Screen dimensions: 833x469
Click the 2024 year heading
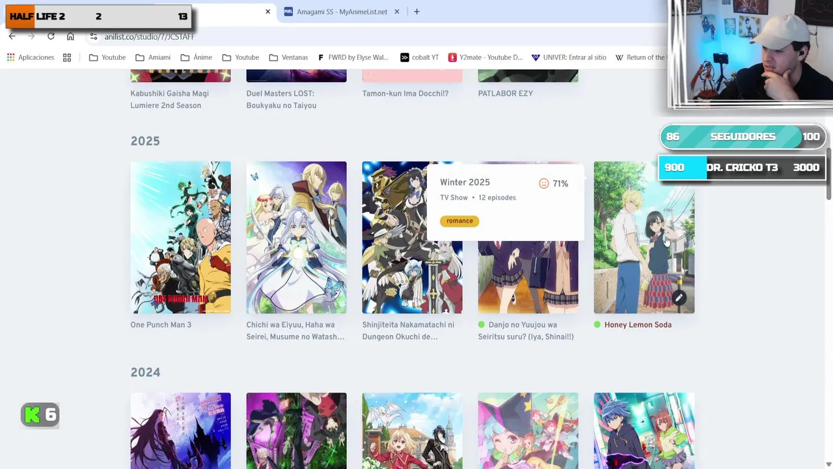coord(145,372)
